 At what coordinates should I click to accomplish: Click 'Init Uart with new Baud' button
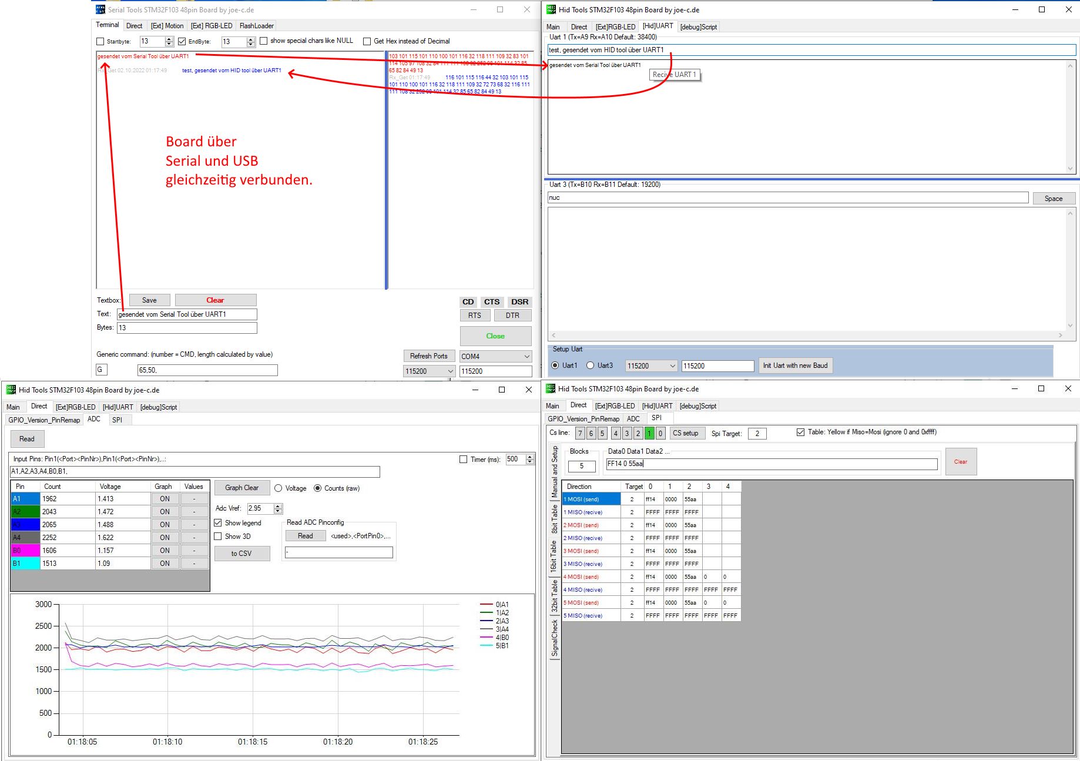click(x=794, y=366)
